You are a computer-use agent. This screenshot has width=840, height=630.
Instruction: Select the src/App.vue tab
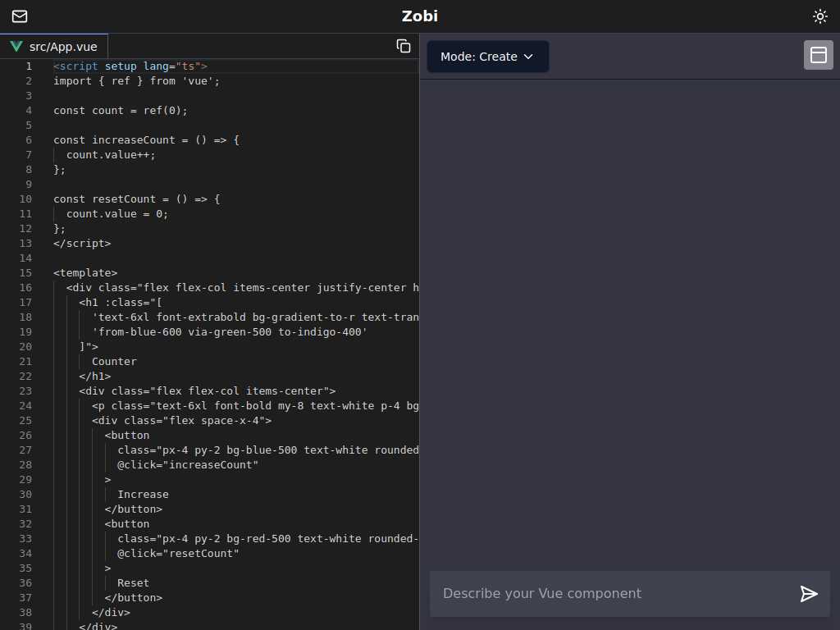coord(54,47)
